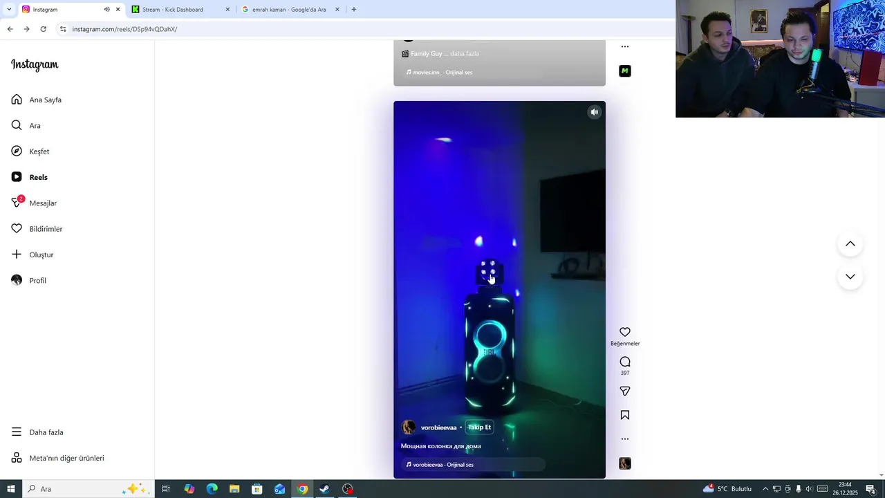Open the clock and calendar flyout
885x498 pixels.
pyautogui.click(x=845, y=489)
